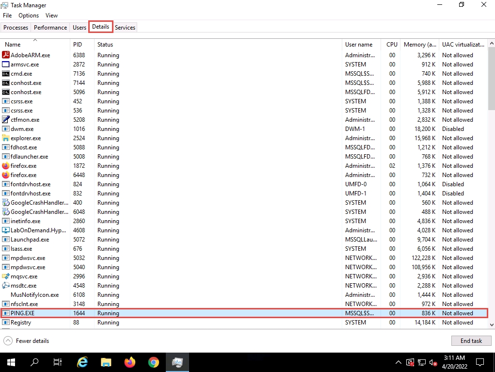Launch Google Chrome from the taskbar
The image size is (495, 372).
(153, 362)
